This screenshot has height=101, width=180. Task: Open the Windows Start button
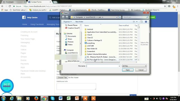(4, 98)
